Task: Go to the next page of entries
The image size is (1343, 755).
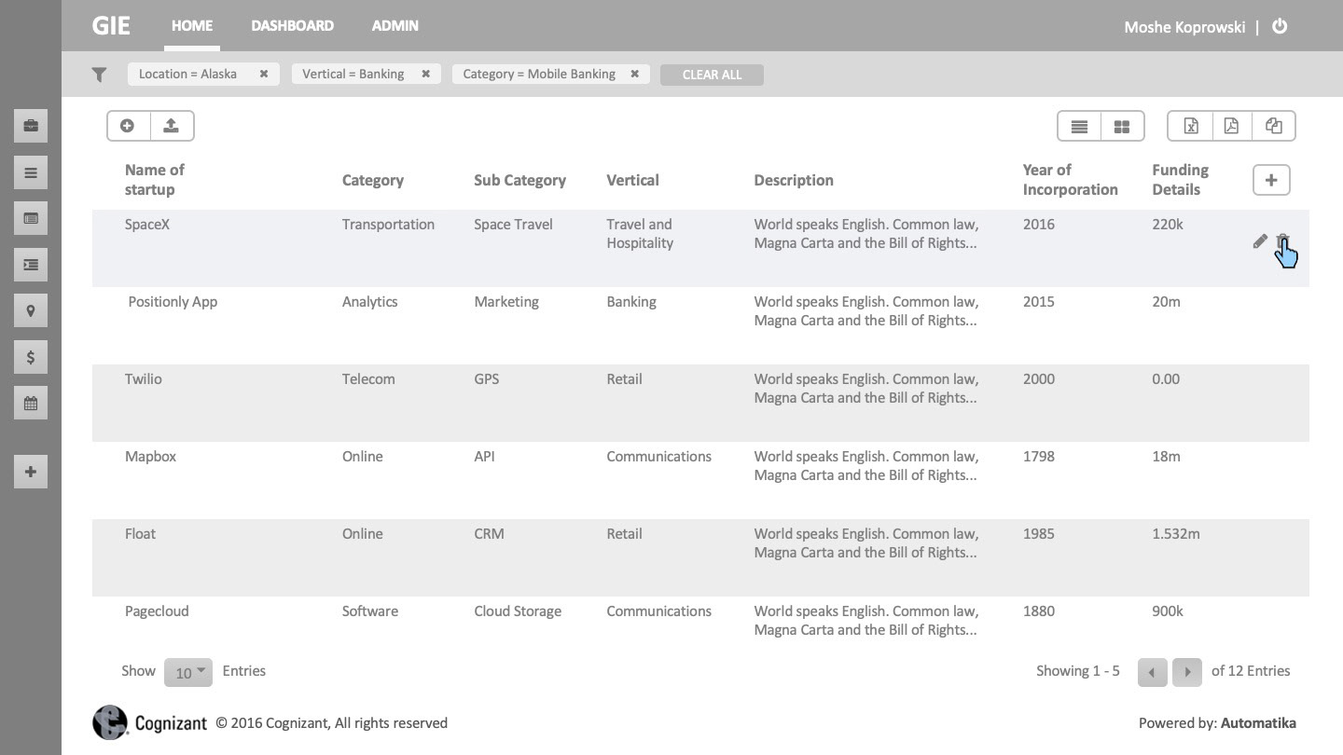Action: [x=1186, y=672]
